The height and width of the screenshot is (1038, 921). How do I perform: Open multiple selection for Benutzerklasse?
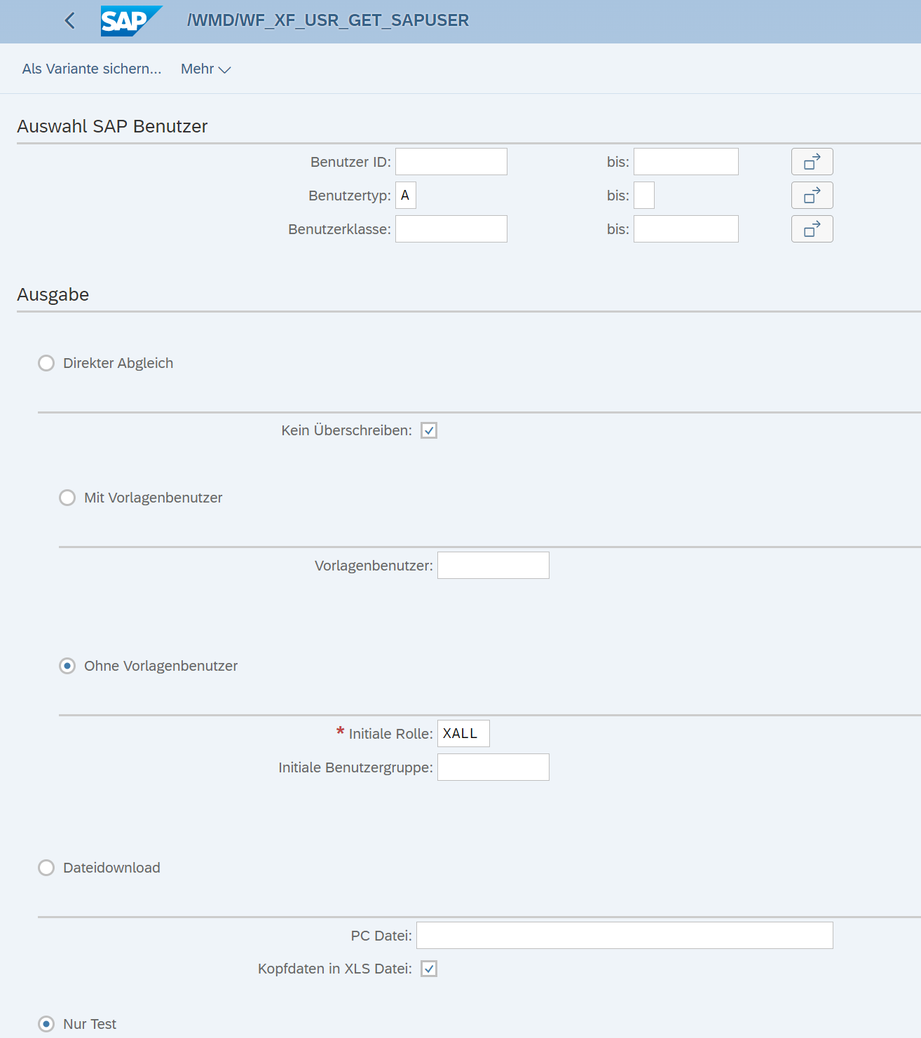pos(811,228)
